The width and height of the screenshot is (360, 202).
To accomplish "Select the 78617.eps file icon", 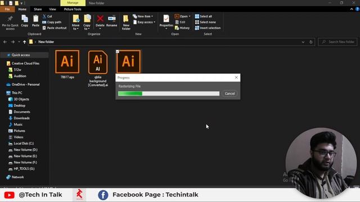I will tap(67, 62).
